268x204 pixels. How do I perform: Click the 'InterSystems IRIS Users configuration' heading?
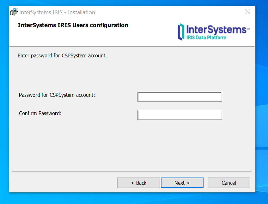73,25
